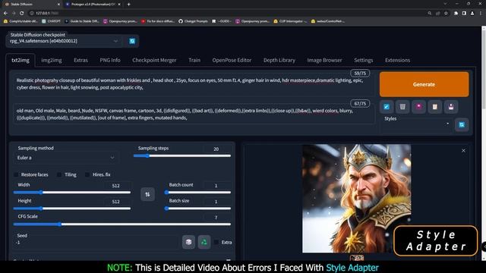Go back in the browser
Screen dimensions: 486x273
click(x=6, y=14)
